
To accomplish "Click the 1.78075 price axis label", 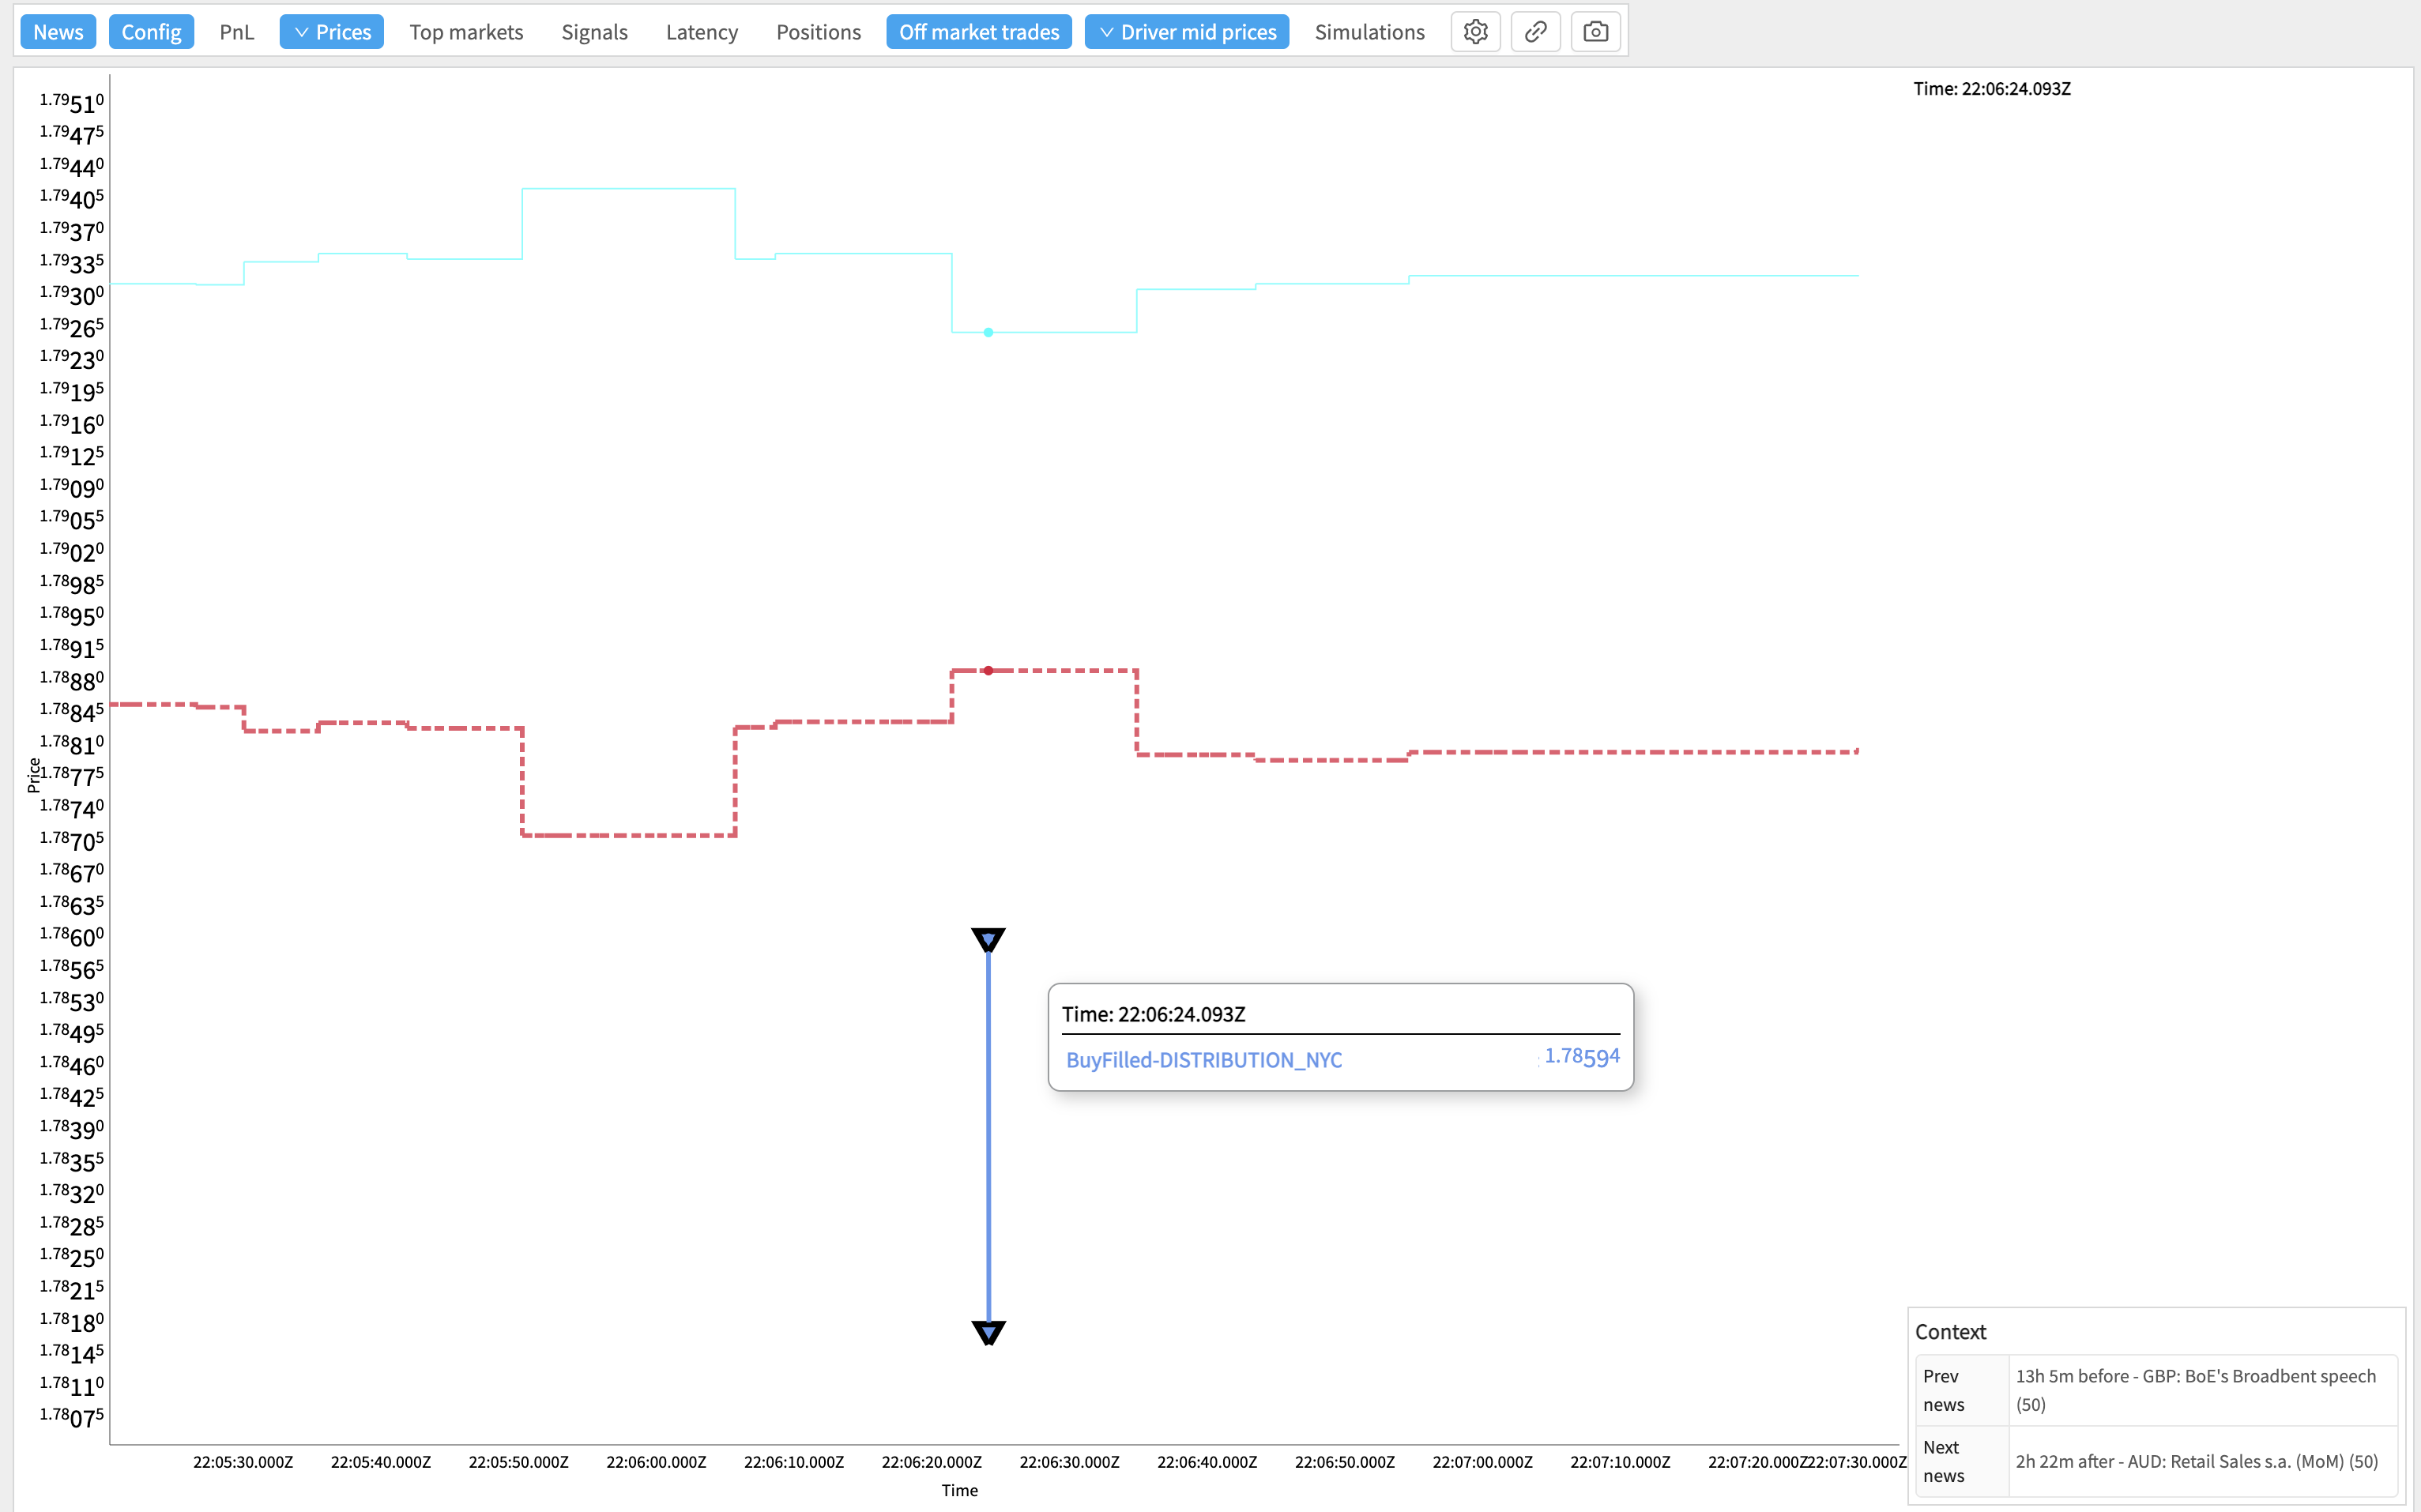I will click(x=72, y=1416).
